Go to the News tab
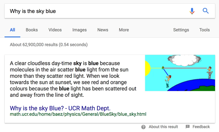Viewport: 219px width, 132px height. click(x=103, y=30)
